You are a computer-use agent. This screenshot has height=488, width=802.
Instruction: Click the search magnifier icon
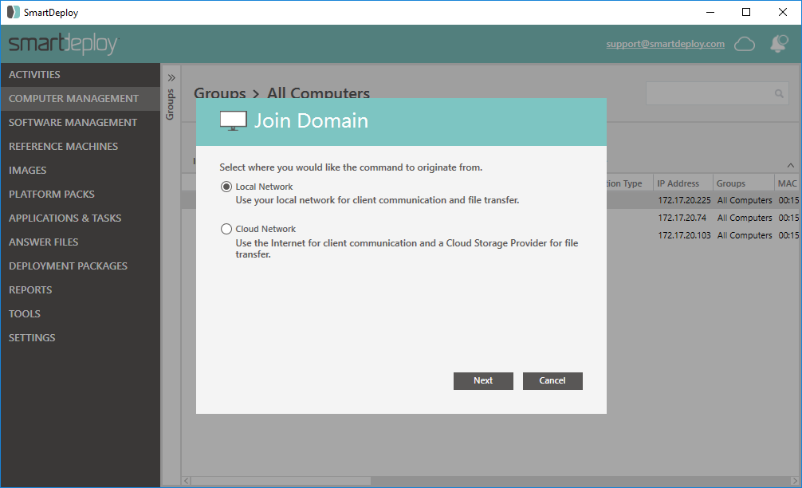(x=779, y=93)
